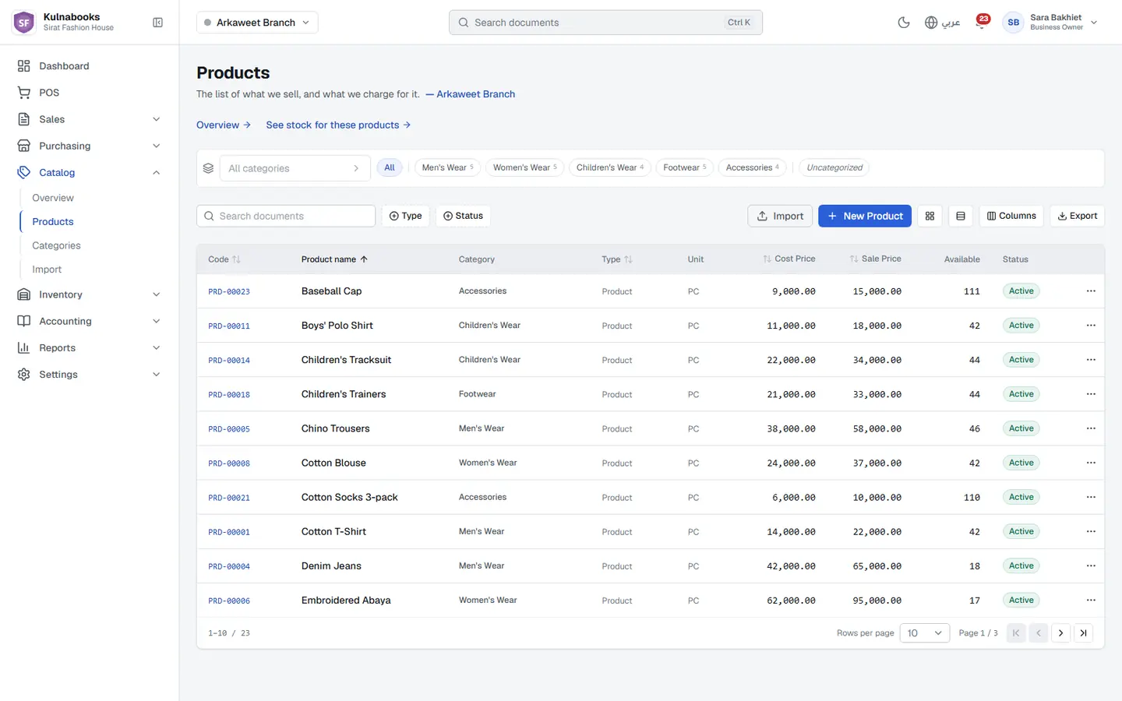This screenshot has width=1122, height=701.
Task: Open notifications bell with 23 badge
Action: 982,23
